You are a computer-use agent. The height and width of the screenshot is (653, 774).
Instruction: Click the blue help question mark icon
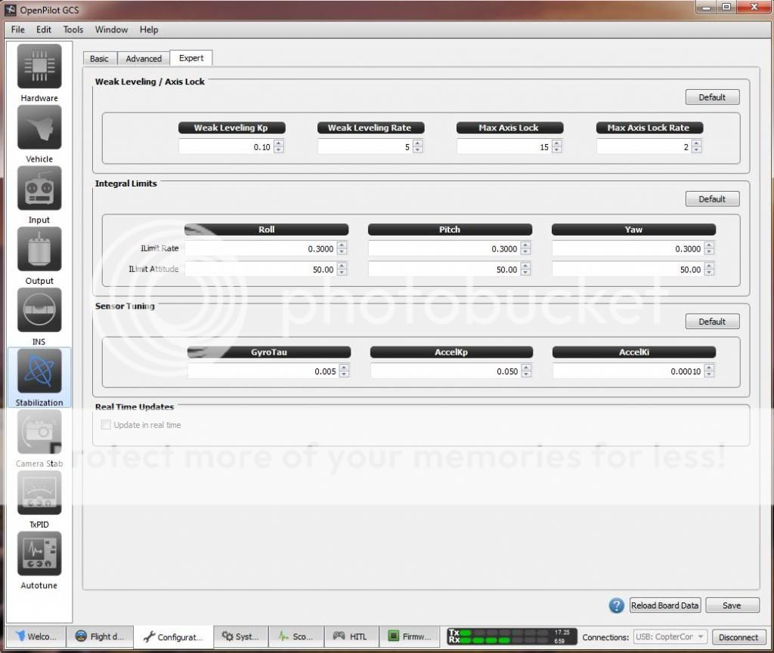(617, 605)
